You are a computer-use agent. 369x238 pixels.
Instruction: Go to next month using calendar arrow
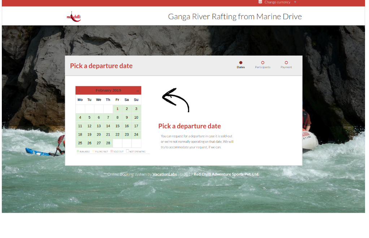point(137,91)
